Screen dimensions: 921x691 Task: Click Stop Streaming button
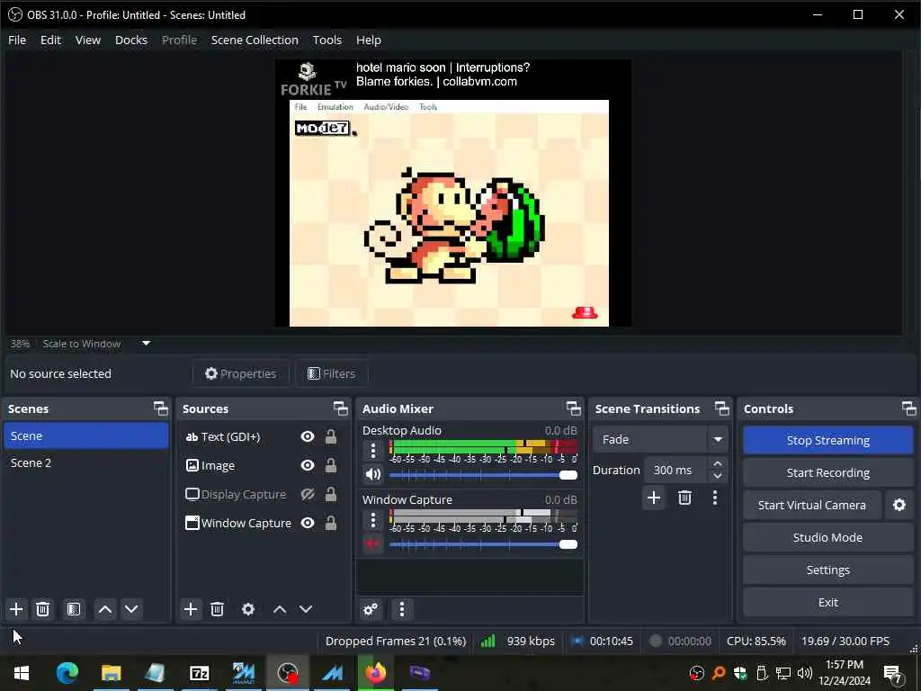[x=828, y=440]
